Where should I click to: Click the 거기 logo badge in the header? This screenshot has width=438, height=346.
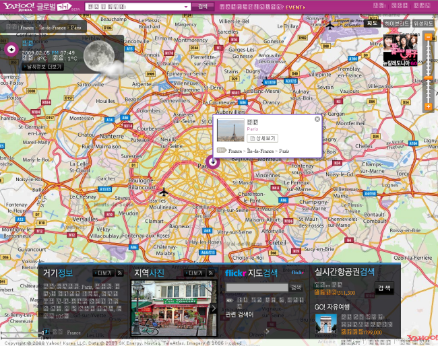click(64, 7)
